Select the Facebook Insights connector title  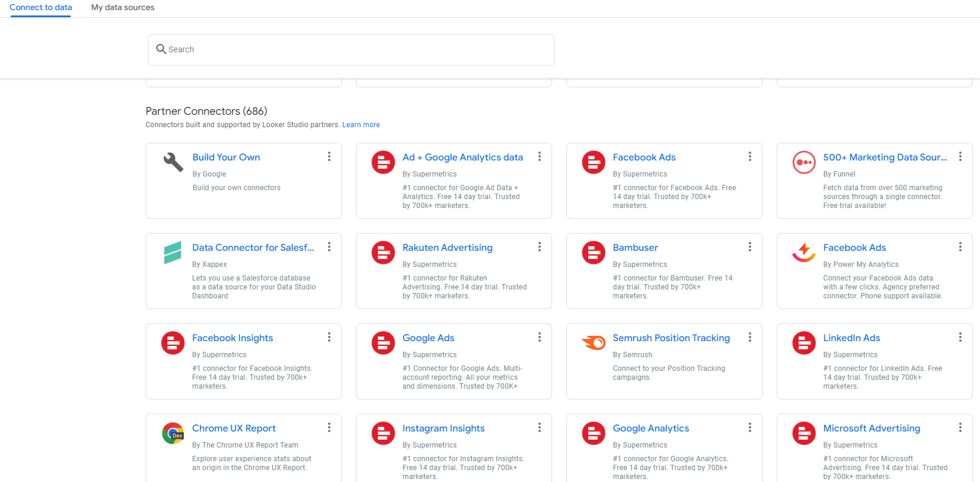click(x=232, y=338)
